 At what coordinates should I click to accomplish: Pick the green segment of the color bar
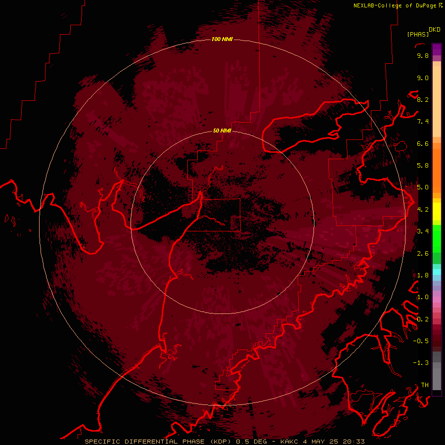pos(437,238)
